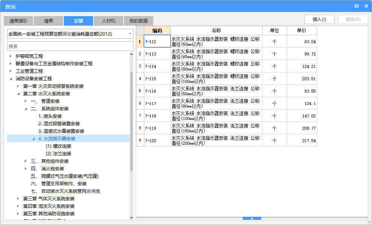Screen dimensions: 372x225
Task: Click the 替换(R) button
Action: tap(353, 19)
